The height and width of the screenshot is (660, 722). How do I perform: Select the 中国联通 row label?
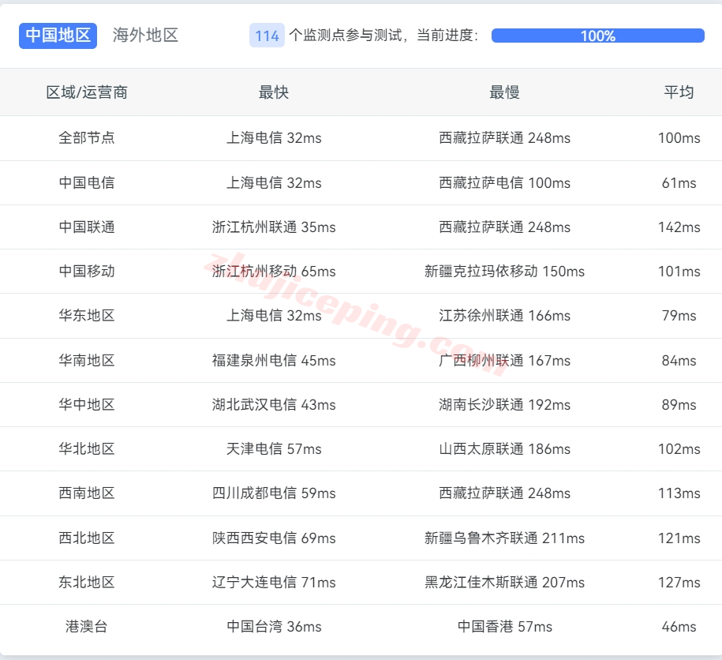[87, 227]
